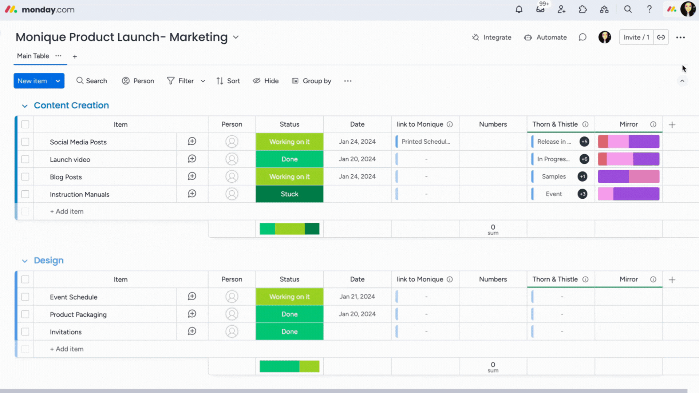The height and width of the screenshot is (393, 699).
Task: Open update conversation for Social Media Posts
Action: point(192,141)
